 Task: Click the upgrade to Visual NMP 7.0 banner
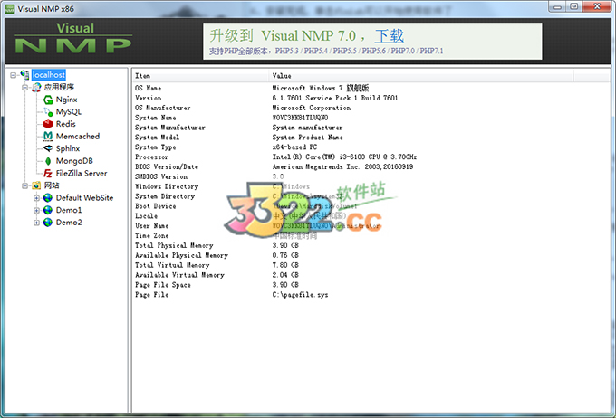point(372,41)
